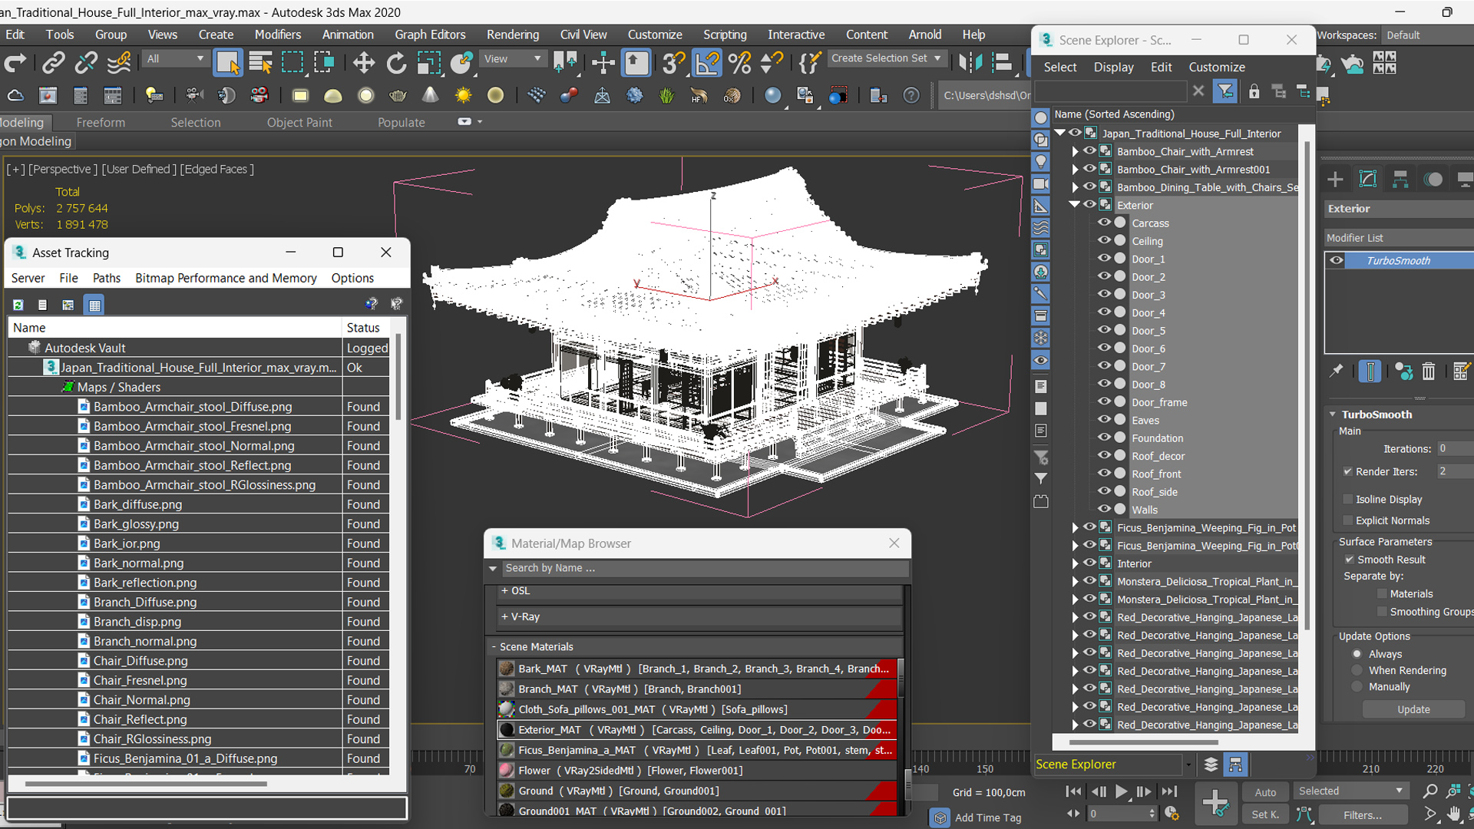Select the Select and Rotate tool
1474x829 pixels.
click(x=396, y=62)
